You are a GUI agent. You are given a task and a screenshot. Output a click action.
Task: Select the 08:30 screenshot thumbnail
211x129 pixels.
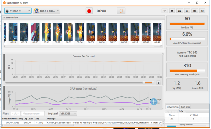35,32
